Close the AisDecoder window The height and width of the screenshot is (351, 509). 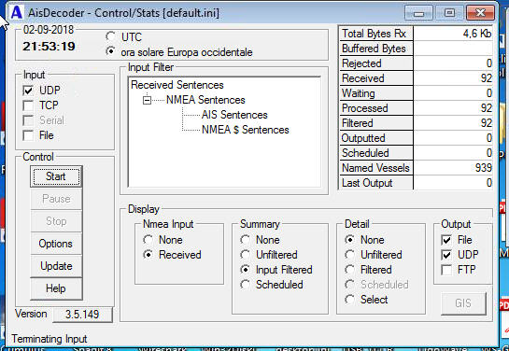coord(480,13)
